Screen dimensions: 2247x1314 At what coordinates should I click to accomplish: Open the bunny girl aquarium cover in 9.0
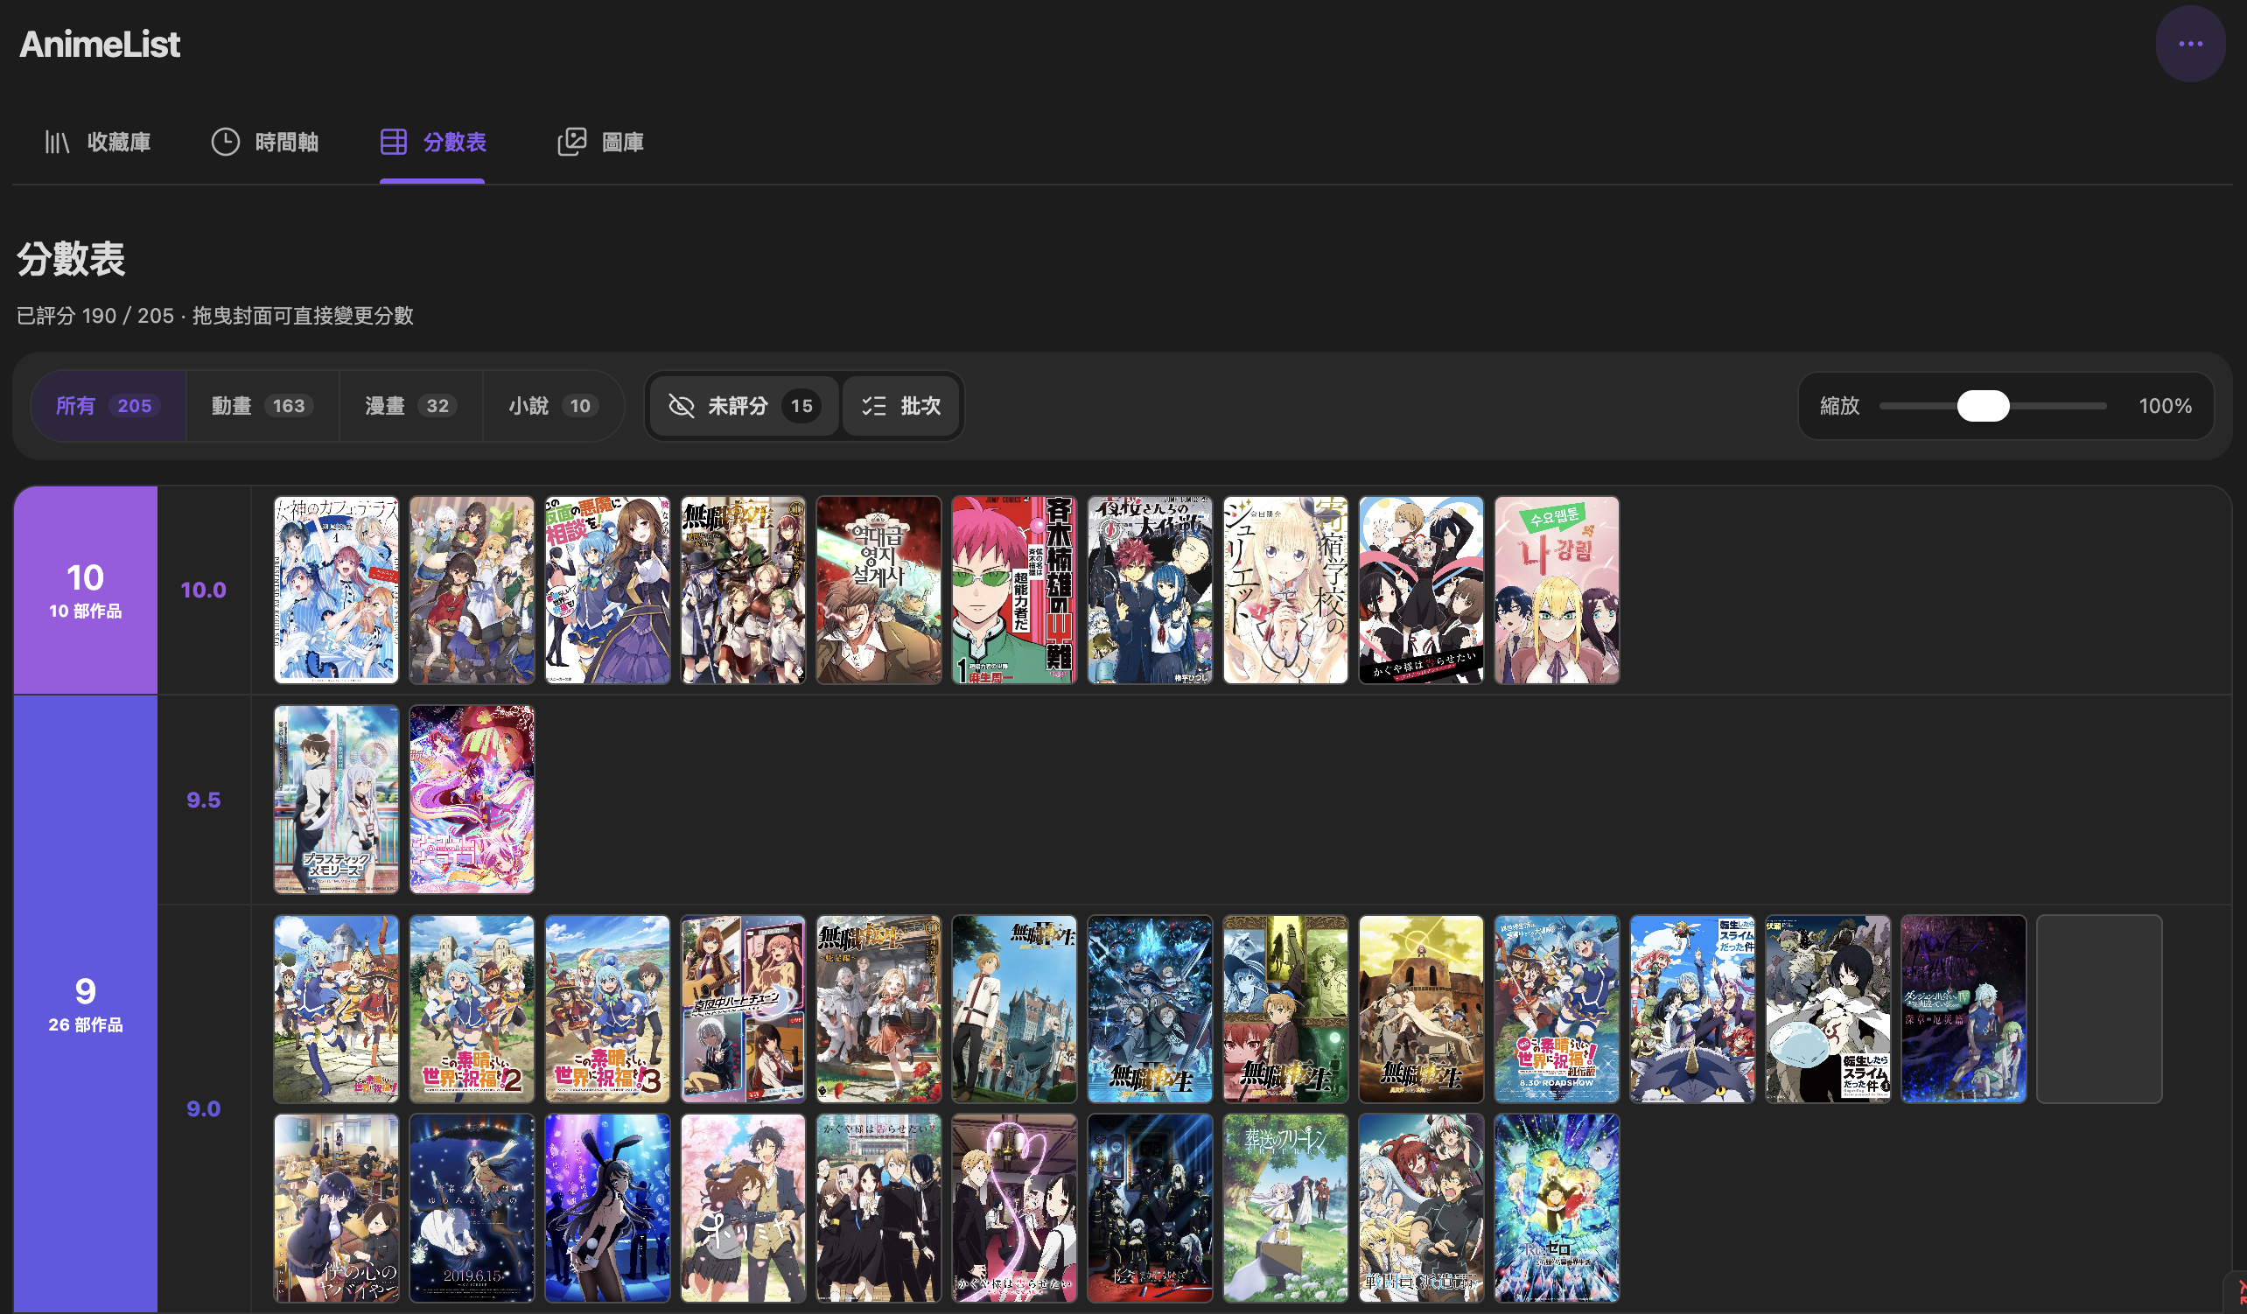607,1209
